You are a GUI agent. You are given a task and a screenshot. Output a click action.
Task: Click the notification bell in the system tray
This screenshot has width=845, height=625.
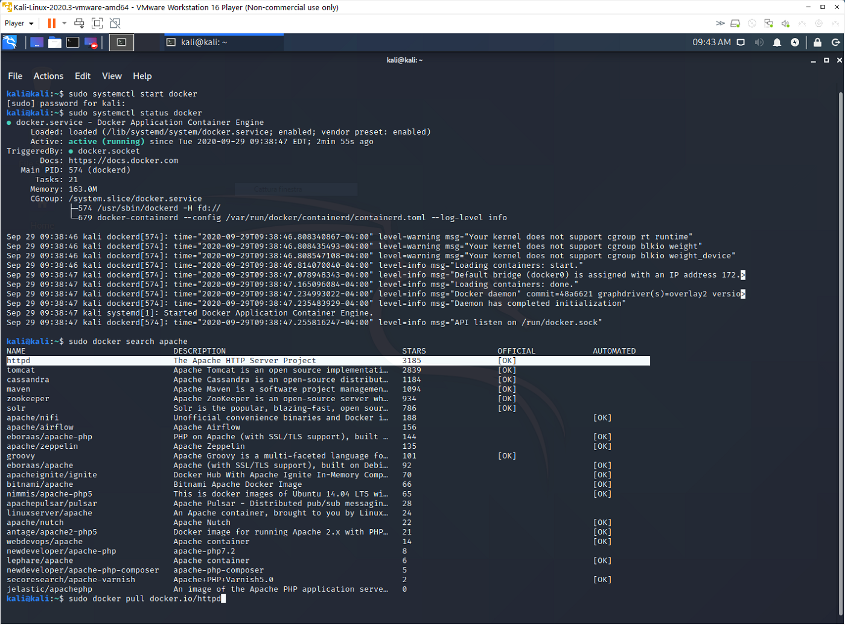777,42
